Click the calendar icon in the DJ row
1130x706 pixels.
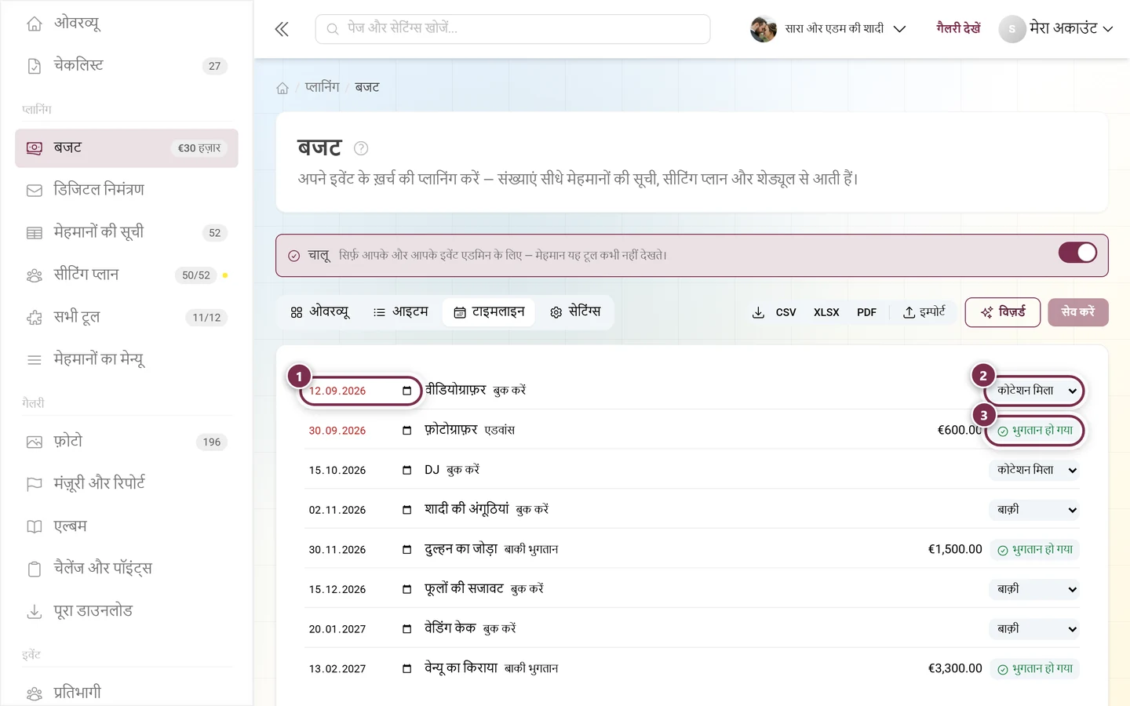coord(406,470)
